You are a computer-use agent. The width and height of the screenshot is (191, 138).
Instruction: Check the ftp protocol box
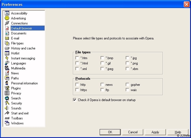click(102, 90)
